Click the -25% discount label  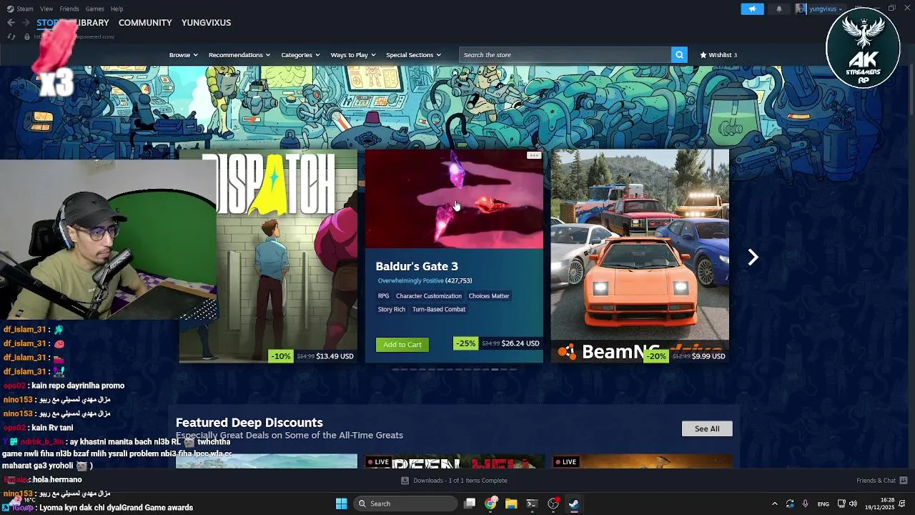coord(465,343)
